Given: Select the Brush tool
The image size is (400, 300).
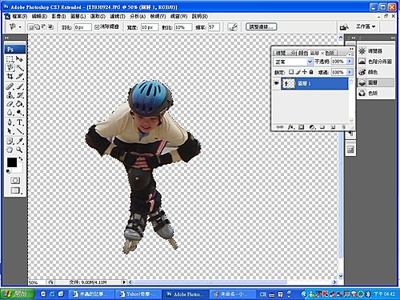Looking at the screenshot, I should [x=19, y=86].
